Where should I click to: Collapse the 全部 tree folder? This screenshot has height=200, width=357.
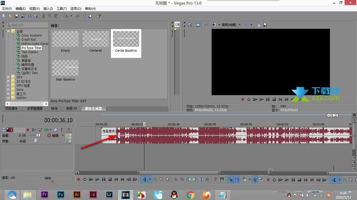coord(9,31)
